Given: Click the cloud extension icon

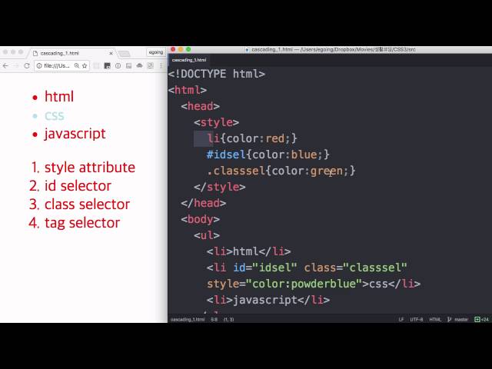Looking at the screenshot, I should pyautogui.click(x=139, y=65).
